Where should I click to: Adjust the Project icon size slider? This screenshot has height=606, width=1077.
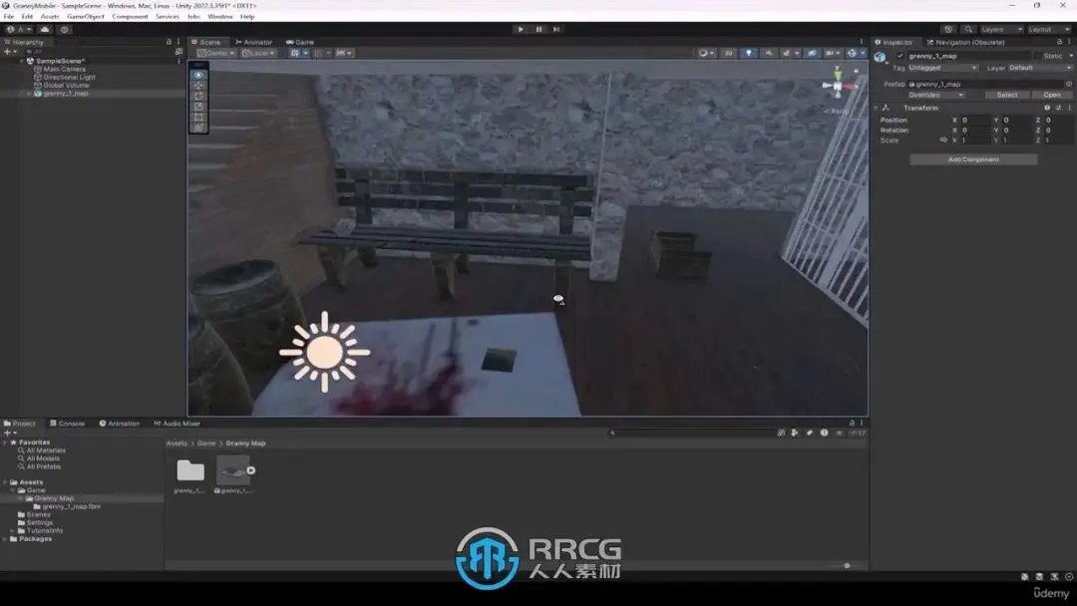tap(847, 565)
